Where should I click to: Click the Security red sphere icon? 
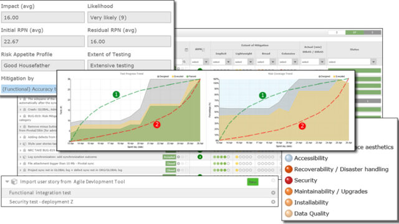(x=289, y=180)
